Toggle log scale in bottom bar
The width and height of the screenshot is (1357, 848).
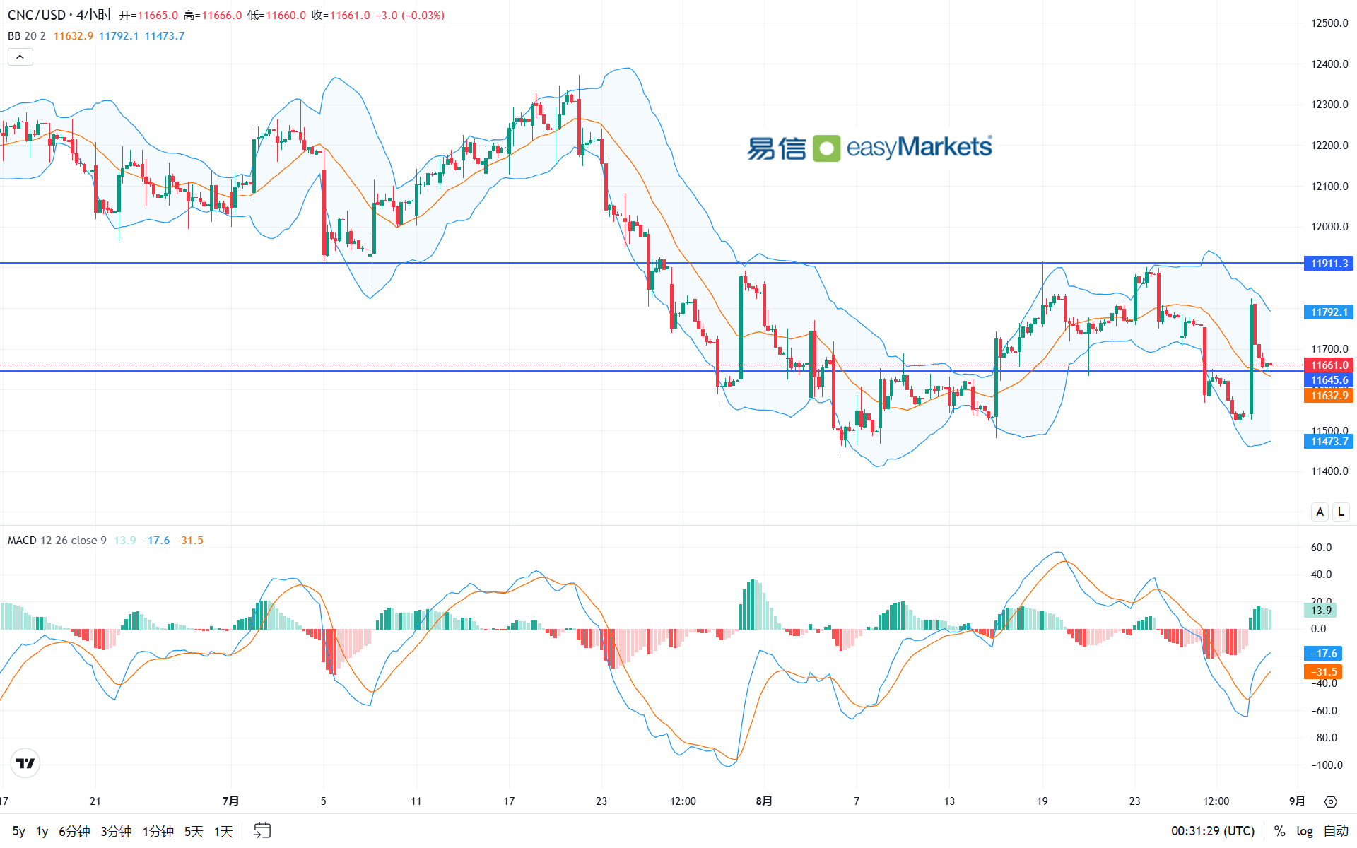tap(1305, 831)
